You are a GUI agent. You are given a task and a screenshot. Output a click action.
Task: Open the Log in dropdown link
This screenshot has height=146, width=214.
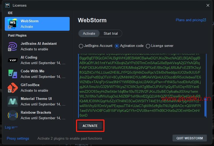click(x=11, y=127)
